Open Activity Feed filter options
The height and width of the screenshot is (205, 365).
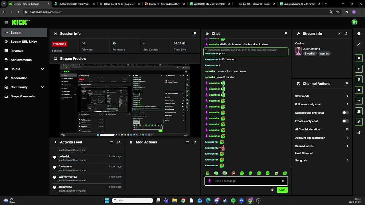(111, 142)
